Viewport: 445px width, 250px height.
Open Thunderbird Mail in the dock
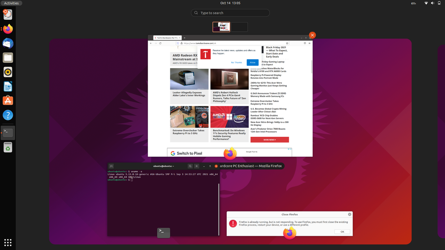point(8,43)
